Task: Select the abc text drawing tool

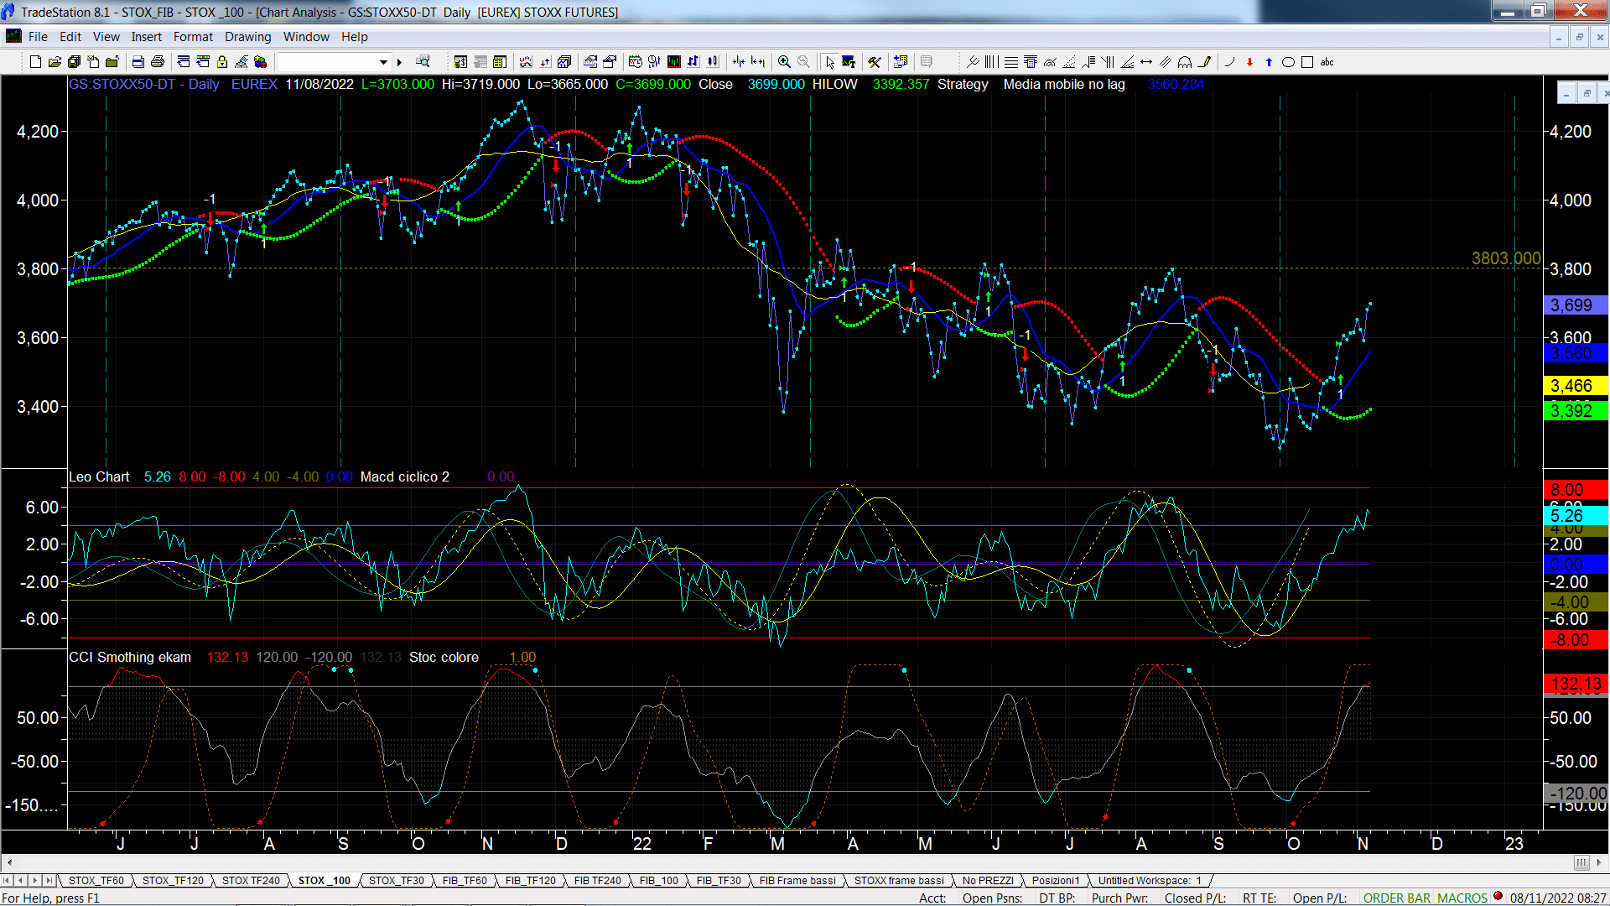Action: 1327,62
